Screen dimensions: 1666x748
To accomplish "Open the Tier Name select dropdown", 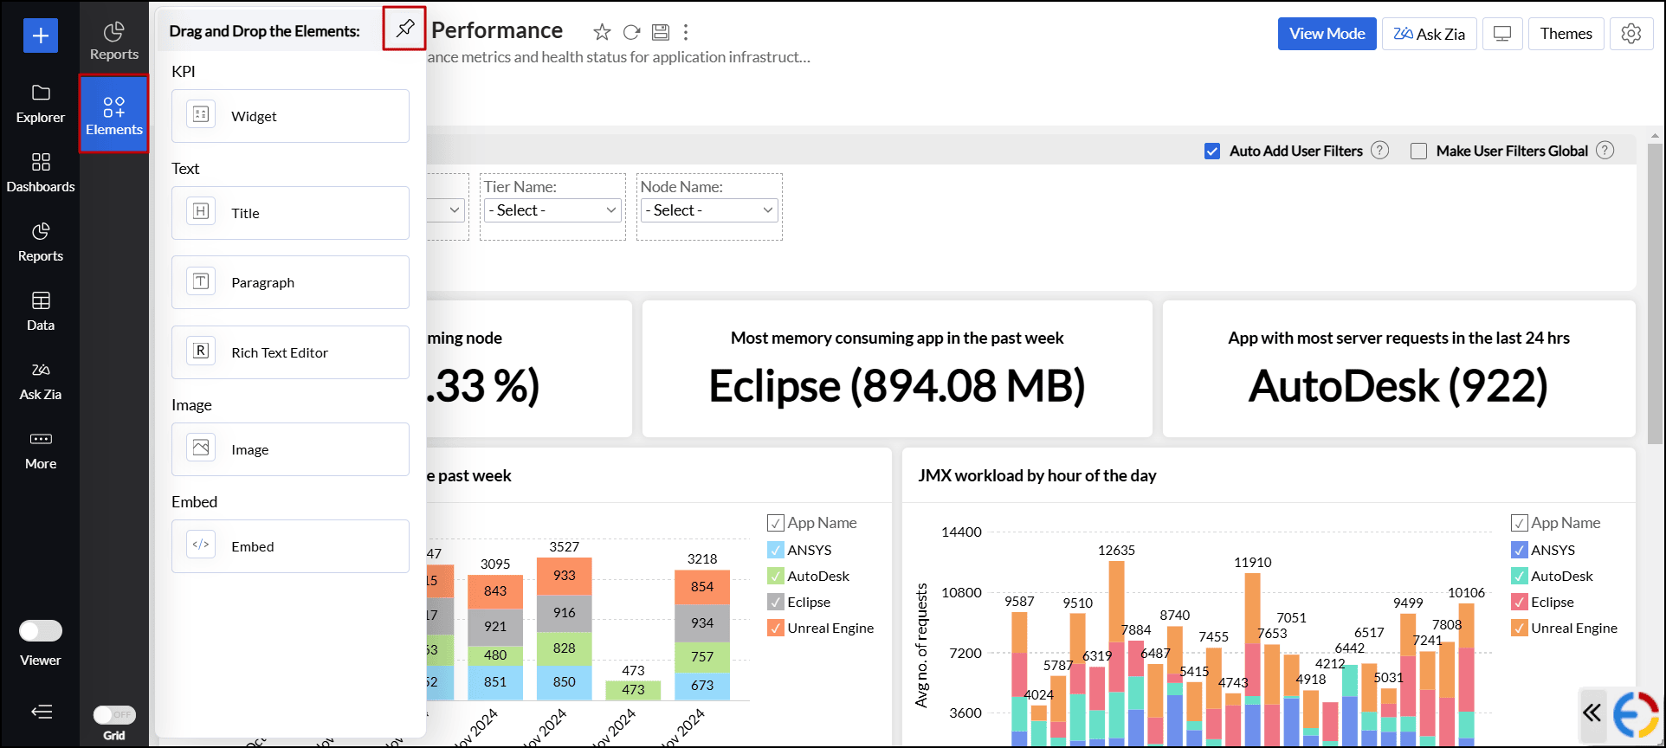I will [552, 210].
